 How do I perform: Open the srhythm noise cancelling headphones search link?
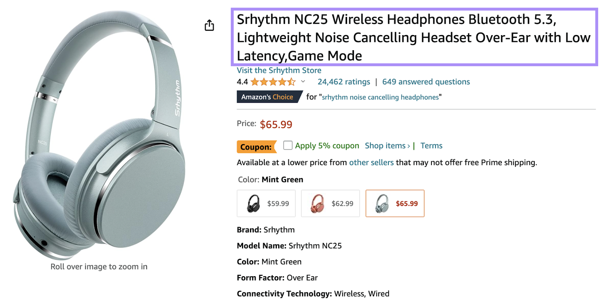380,97
